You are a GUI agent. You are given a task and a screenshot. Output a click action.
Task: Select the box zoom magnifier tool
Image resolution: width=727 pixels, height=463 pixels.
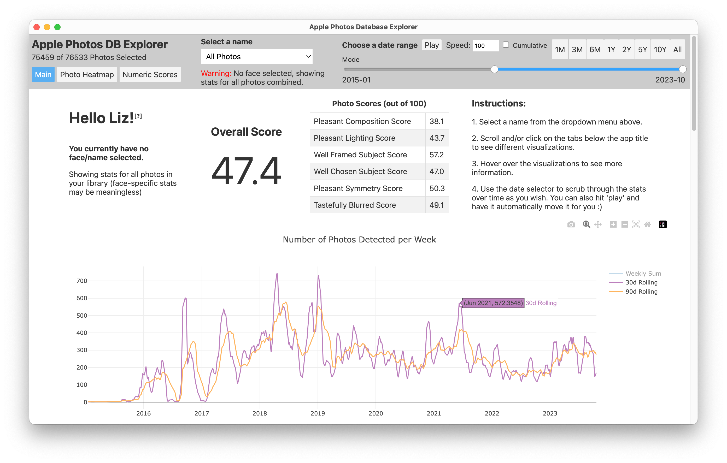point(586,224)
